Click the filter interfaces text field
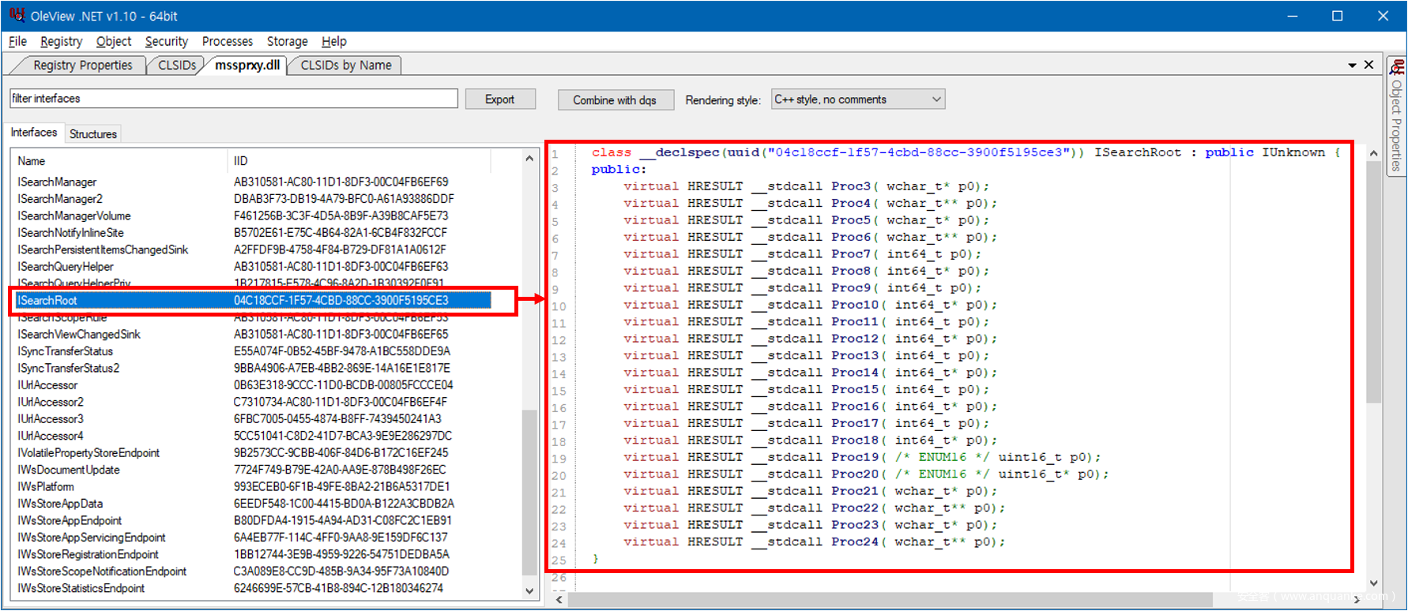The height and width of the screenshot is (611, 1408). coord(233,99)
